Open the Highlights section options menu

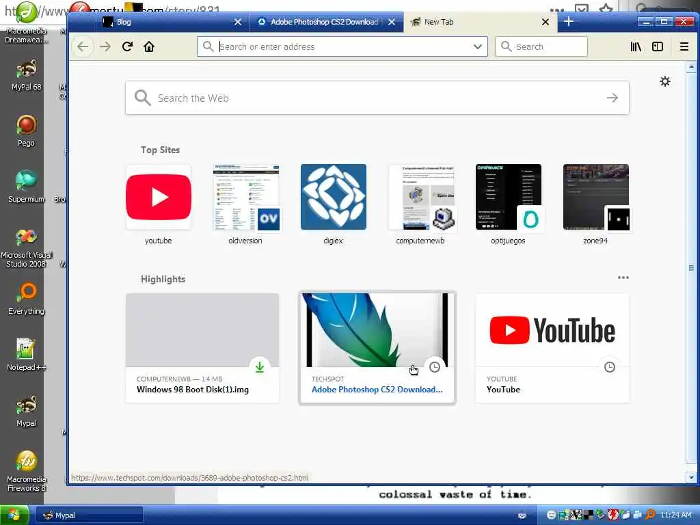(x=623, y=278)
